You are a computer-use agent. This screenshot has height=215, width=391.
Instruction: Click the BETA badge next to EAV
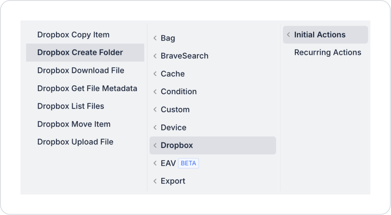pyautogui.click(x=189, y=163)
